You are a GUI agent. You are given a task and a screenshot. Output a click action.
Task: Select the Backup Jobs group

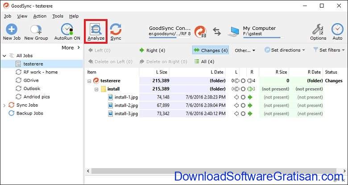[29, 113]
